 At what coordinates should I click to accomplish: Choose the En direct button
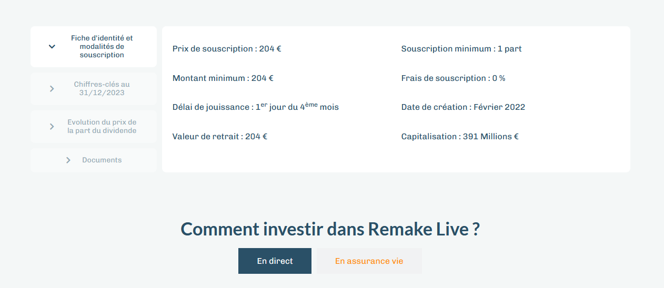(275, 261)
